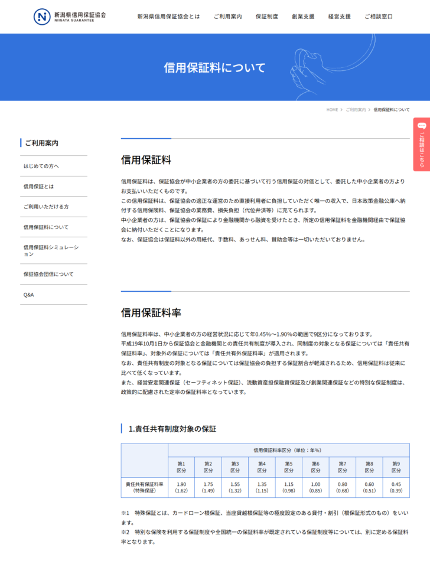Open 信用保証料について sidebar link
The image size is (430, 571).
[54, 227]
